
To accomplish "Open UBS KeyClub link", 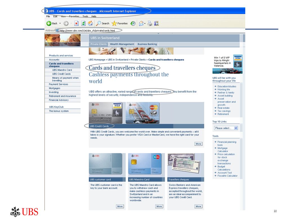I will tap(56, 107).
